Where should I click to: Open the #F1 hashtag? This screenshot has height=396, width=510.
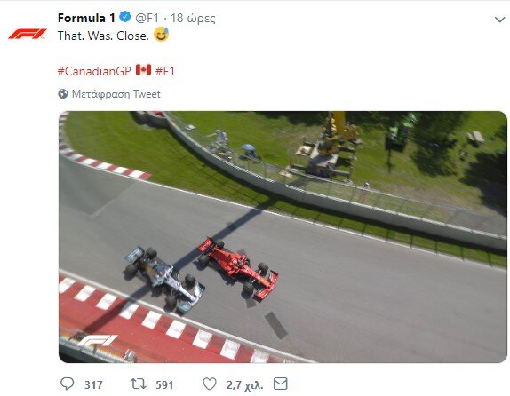[x=165, y=70]
